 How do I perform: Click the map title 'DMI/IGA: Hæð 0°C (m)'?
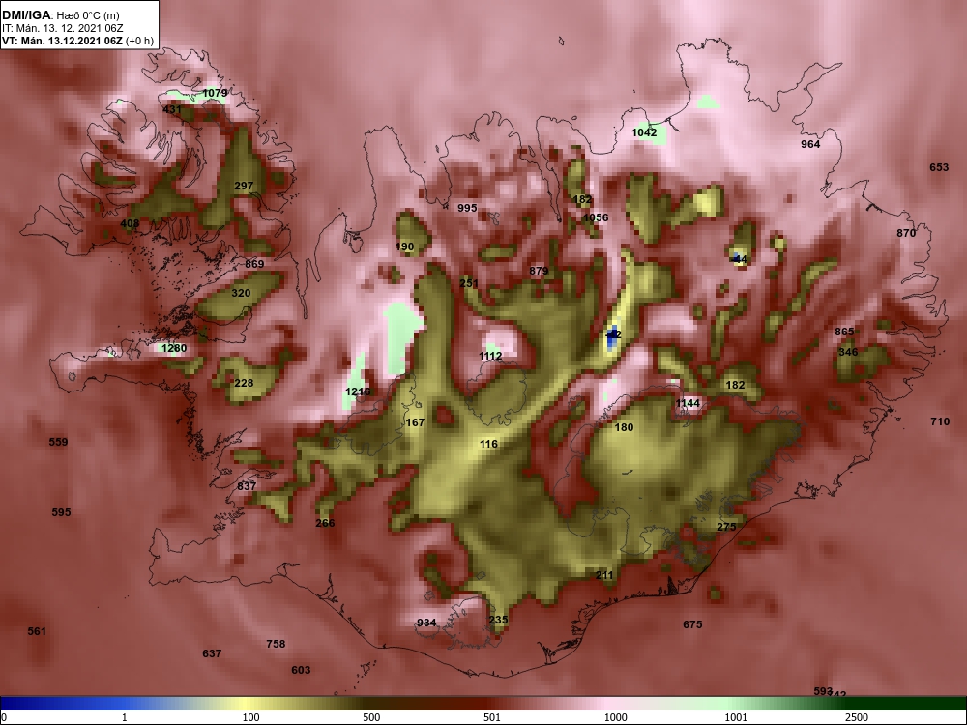pos(60,14)
